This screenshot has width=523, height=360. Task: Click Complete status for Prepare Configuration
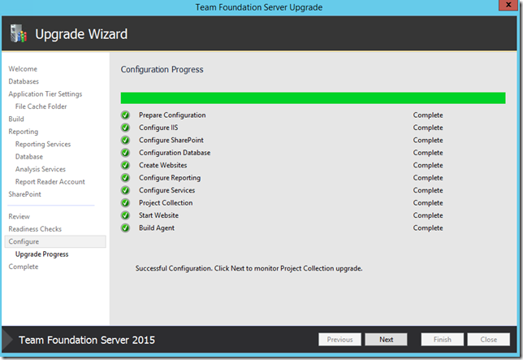(428, 115)
